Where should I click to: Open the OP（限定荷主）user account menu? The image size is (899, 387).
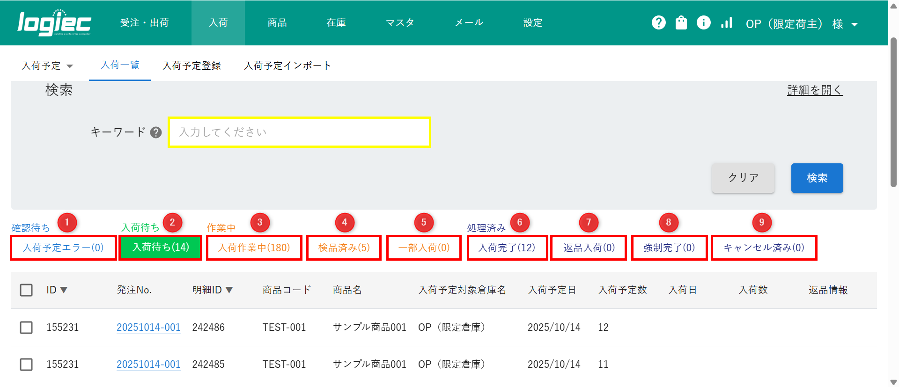(x=801, y=24)
